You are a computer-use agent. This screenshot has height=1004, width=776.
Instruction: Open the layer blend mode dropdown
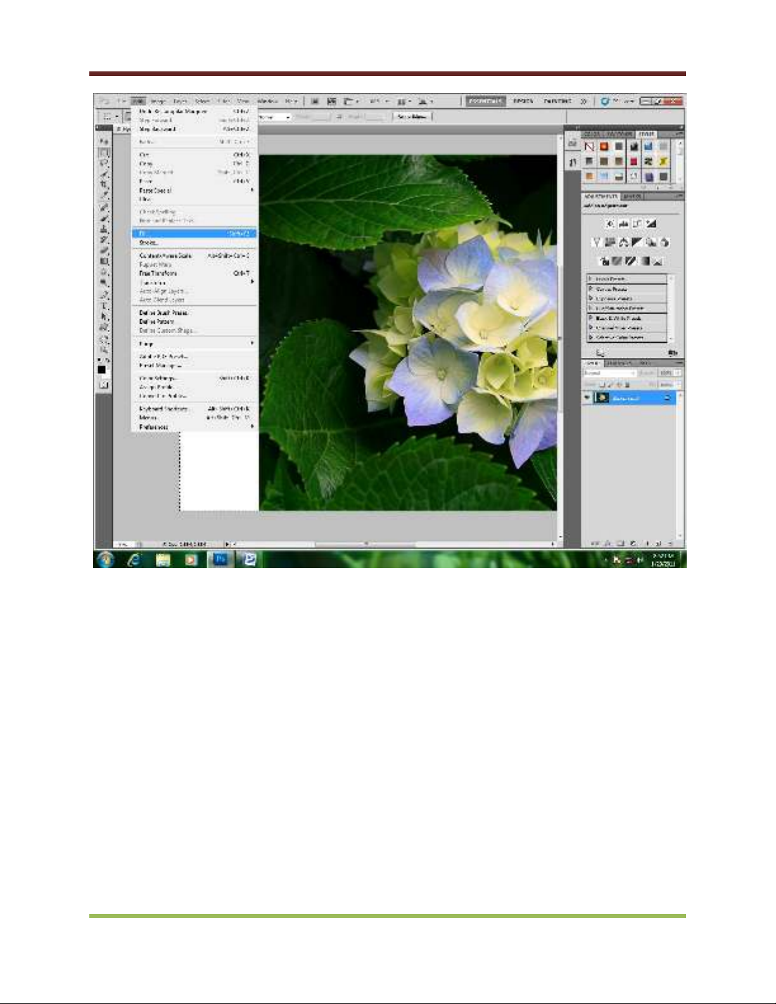[609, 373]
